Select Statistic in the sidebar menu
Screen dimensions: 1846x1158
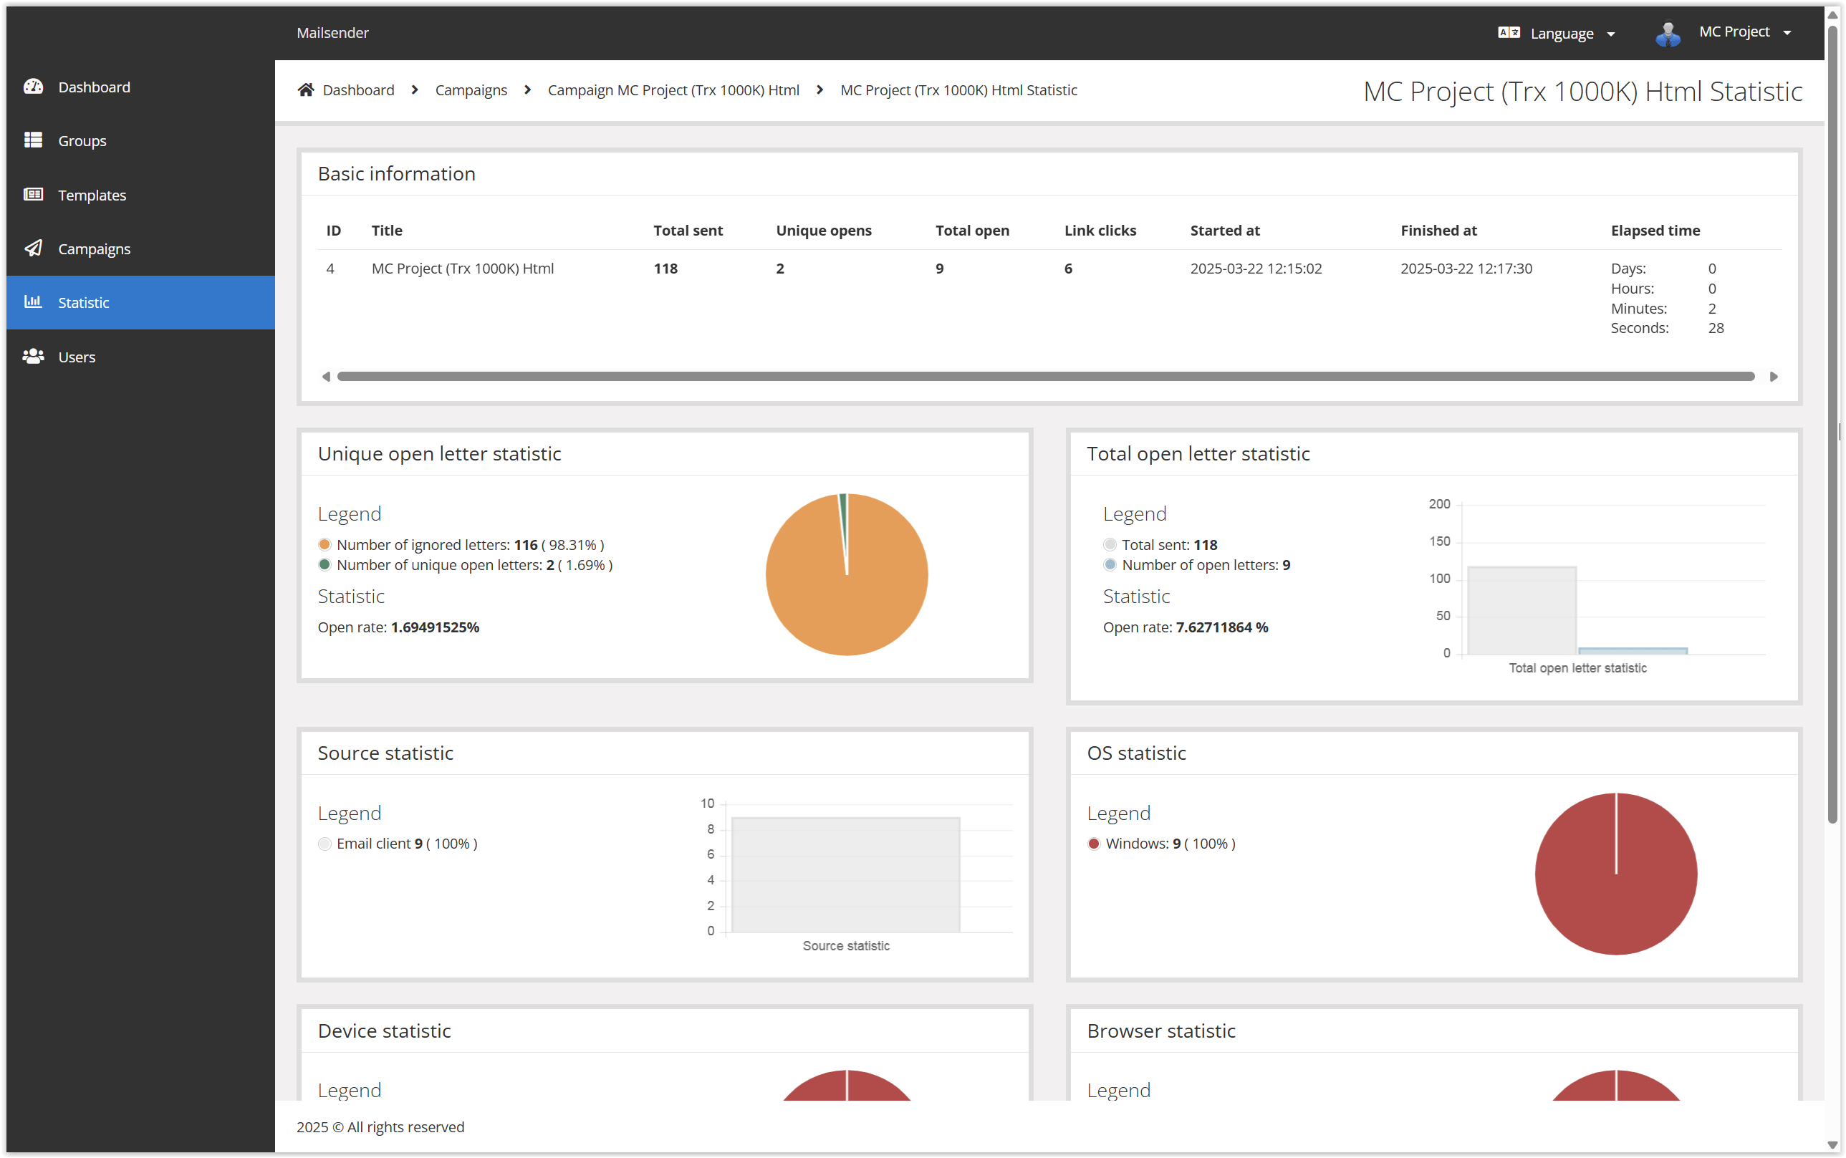tap(84, 301)
